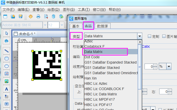This screenshot has height=110, width=177.
Task: Switch to the 基本 tab
Action: tap(76, 26)
